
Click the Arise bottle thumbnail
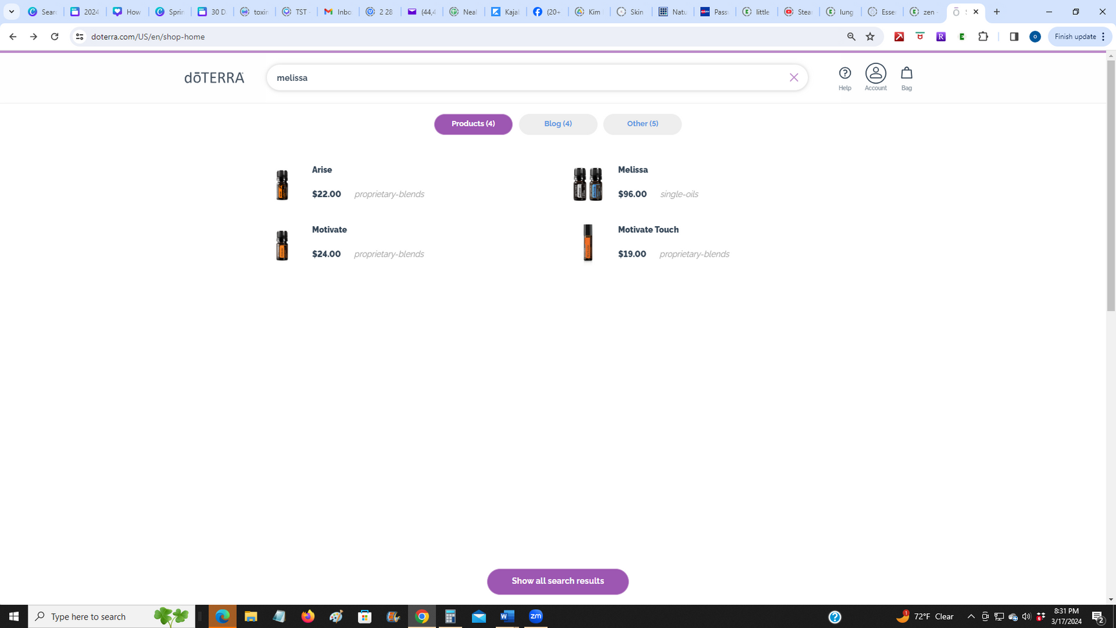tap(282, 184)
